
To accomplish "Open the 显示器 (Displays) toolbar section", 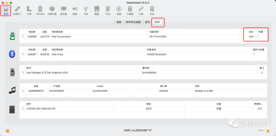I will (x=64, y=10).
